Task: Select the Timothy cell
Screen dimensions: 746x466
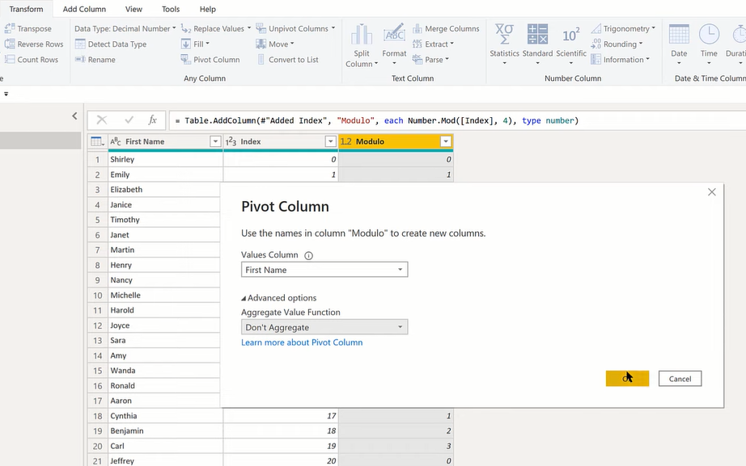Action: (x=164, y=220)
